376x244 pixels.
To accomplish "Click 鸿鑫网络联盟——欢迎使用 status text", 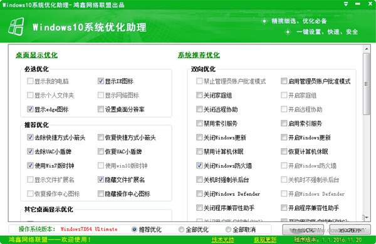I will tap(50, 240).
